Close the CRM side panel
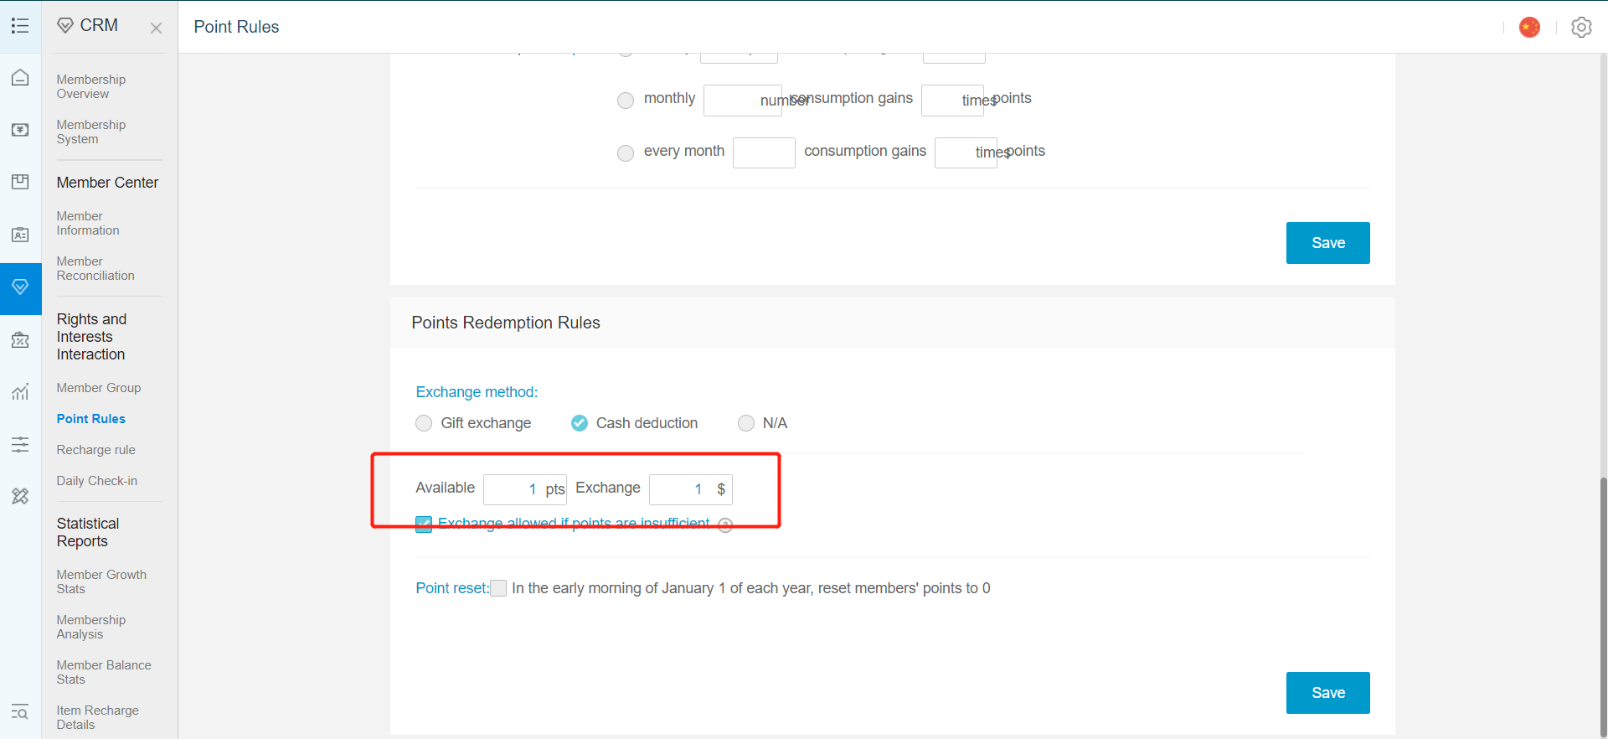Screen dimensions: 1608x739 click(x=156, y=28)
